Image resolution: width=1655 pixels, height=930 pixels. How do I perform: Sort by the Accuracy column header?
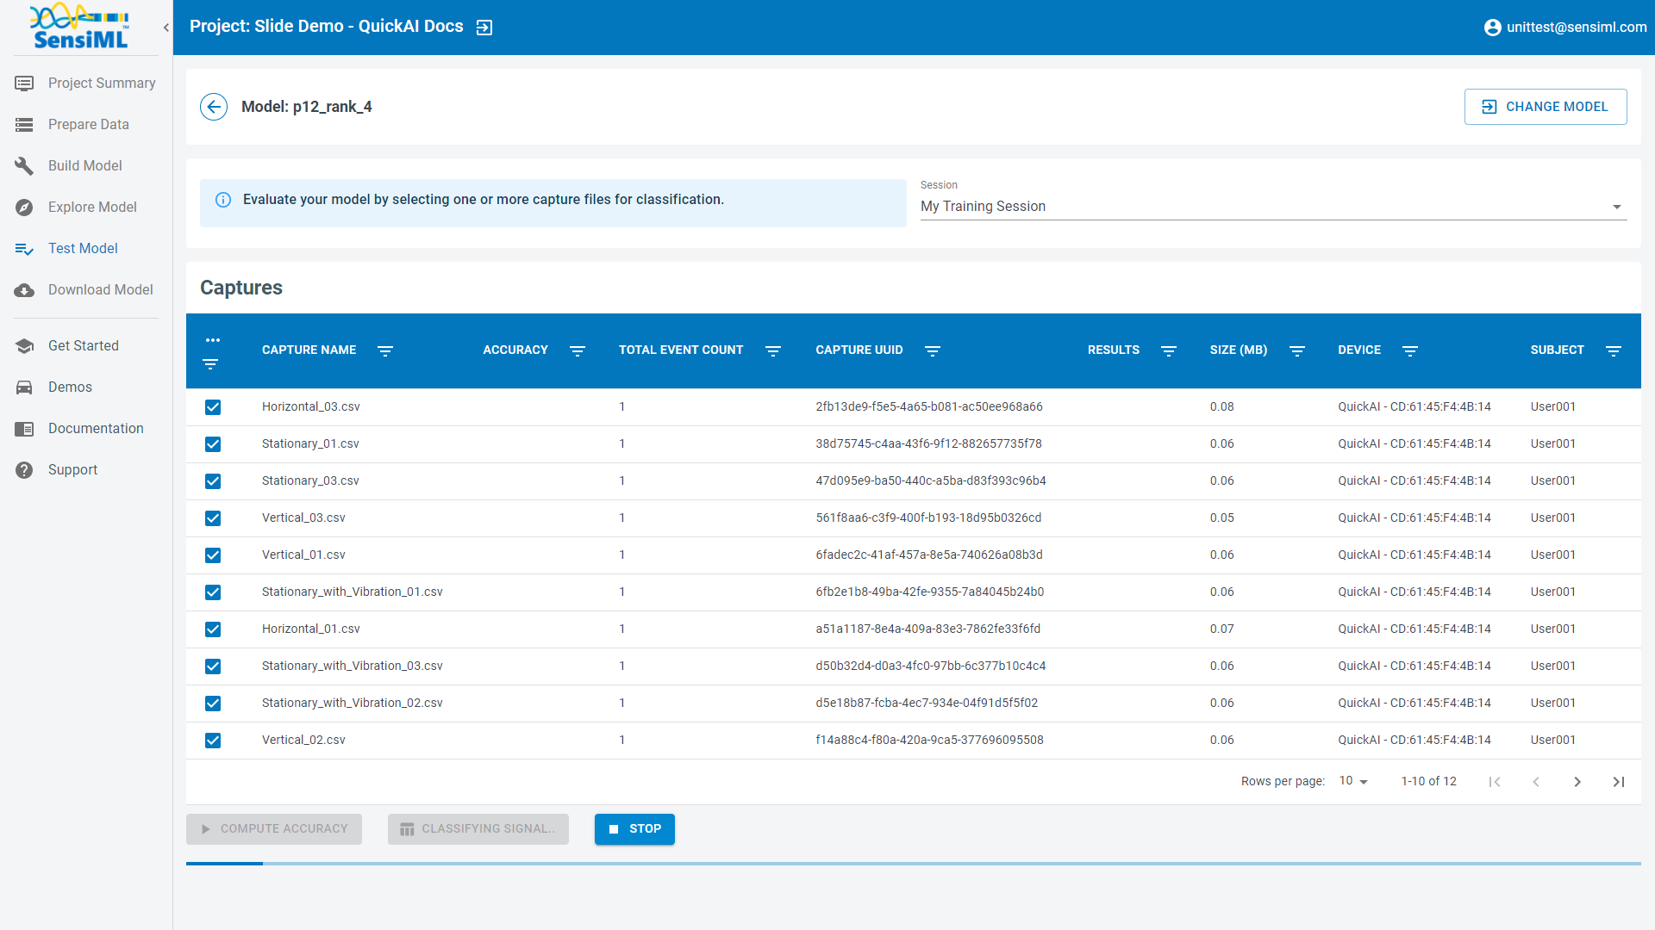click(x=515, y=350)
